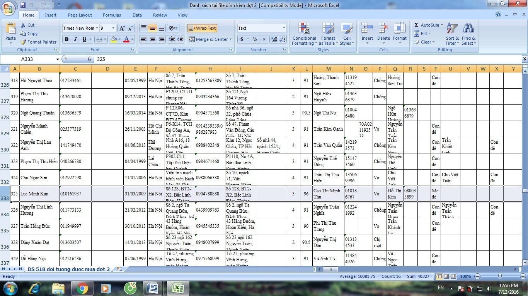Screen dimensions: 528x296
Task: Open Conditional Formatting menu
Action: point(304,34)
